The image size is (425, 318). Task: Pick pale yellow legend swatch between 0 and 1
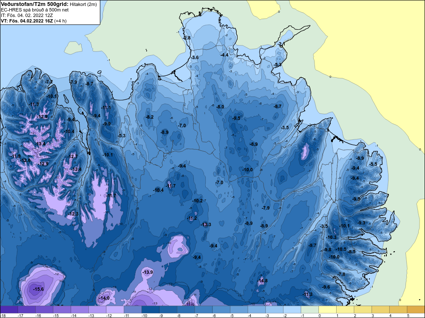pyautogui.click(x=327, y=309)
